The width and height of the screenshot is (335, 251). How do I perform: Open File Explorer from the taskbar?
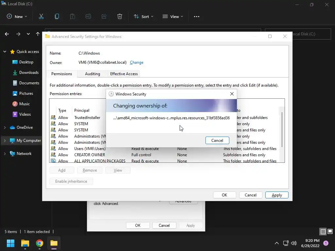25,243
